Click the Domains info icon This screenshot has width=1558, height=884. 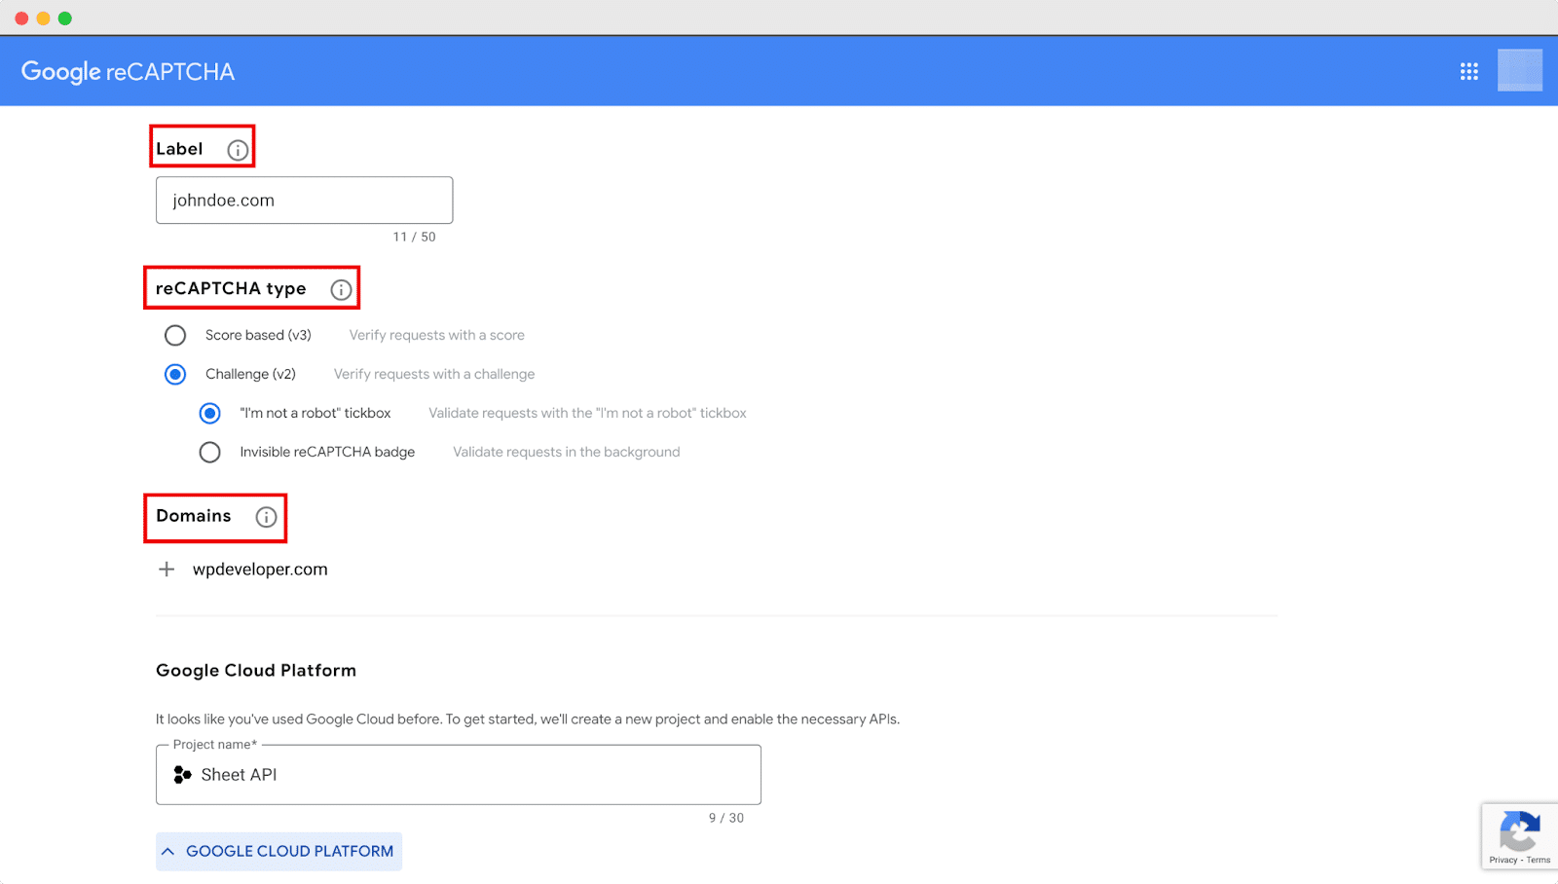(x=265, y=517)
